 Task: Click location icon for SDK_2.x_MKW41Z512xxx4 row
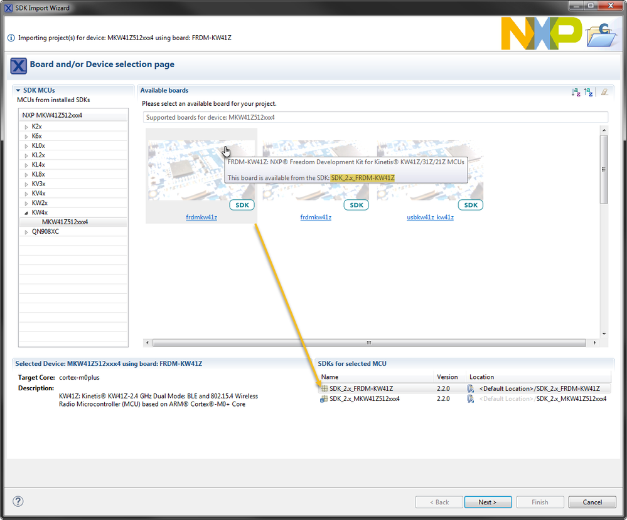(471, 398)
